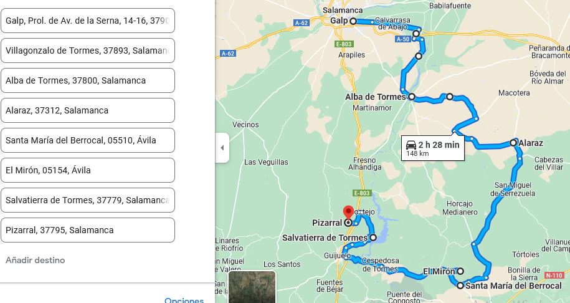Click Añadir destino to add stop

pyautogui.click(x=36, y=260)
